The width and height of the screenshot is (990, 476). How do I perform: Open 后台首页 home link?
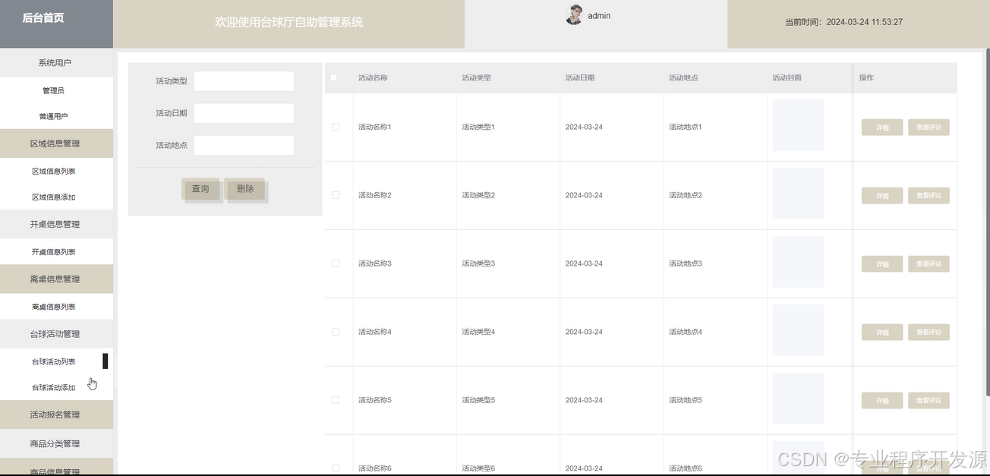tap(43, 18)
